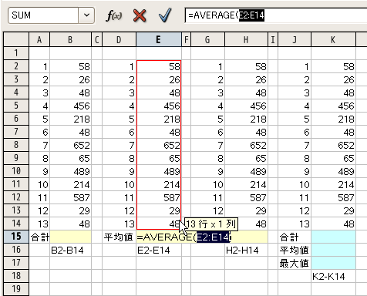Select column E header

159,39
